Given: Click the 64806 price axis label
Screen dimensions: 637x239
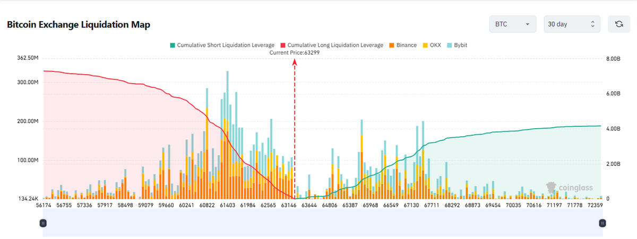Looking at the screenshot, I should pos(329,205).
